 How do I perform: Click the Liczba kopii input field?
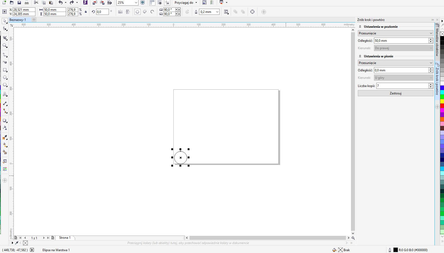402,86
